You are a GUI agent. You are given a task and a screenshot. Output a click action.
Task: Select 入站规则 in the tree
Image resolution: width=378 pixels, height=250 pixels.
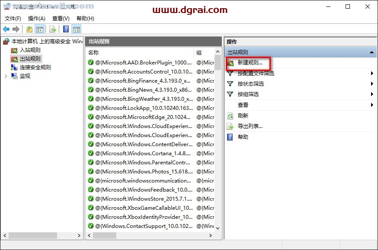coord(30,50)
